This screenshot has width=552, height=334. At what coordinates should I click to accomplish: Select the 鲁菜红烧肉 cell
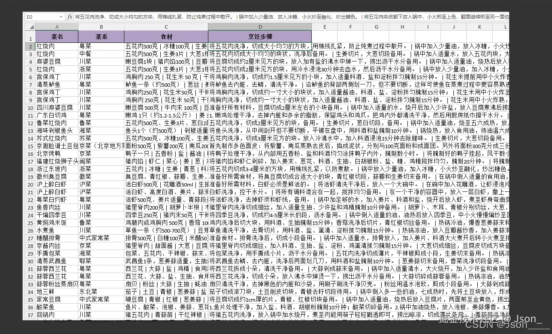[x=57, y=123]
